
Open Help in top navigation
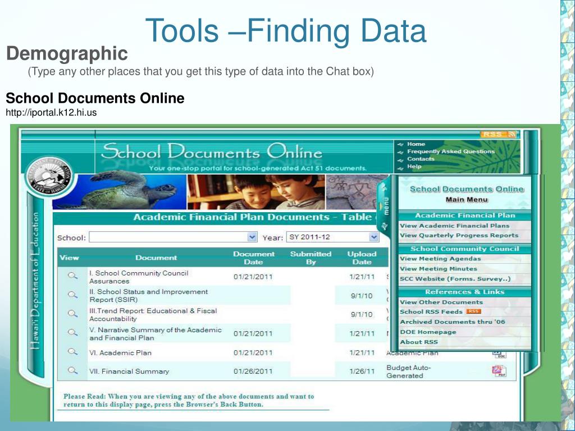tap(414, 166)
